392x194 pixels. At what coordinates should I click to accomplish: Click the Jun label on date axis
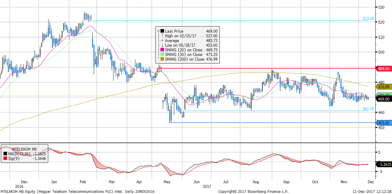[196, 182]
